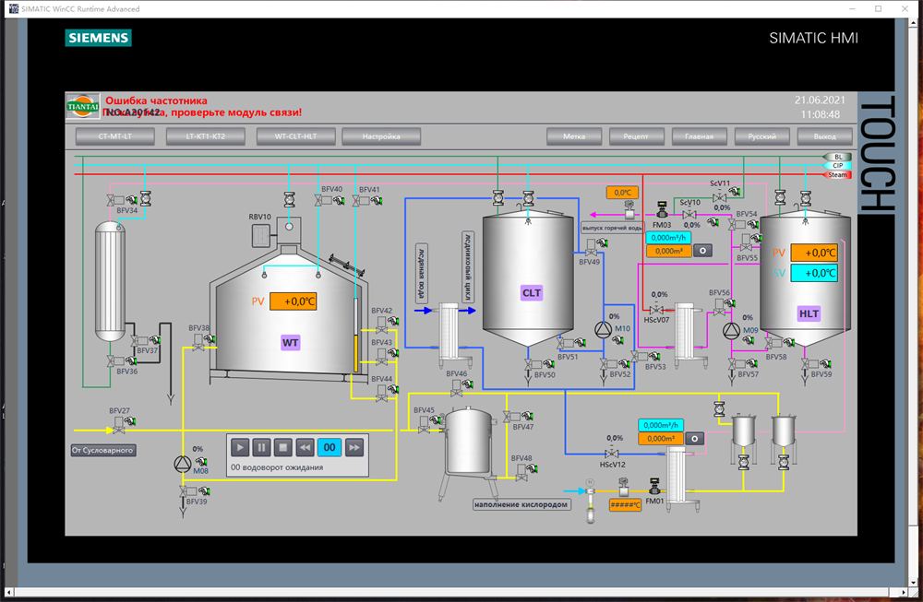Select the BFV59 drain valve
This screenshot has height=602, width=923.
810,364
